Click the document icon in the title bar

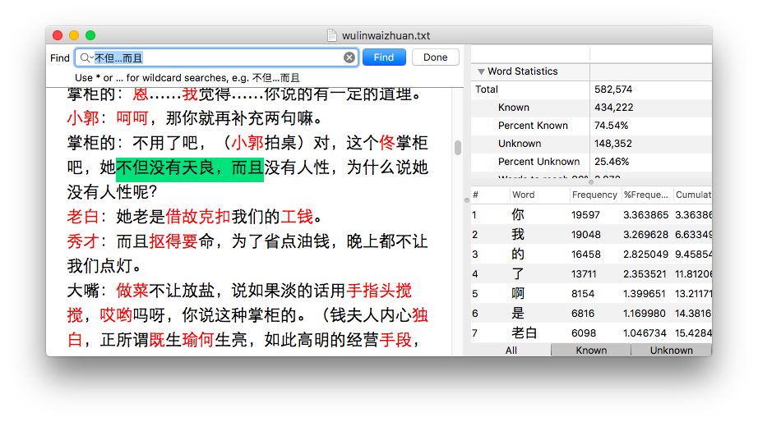[x=331, y=36]
